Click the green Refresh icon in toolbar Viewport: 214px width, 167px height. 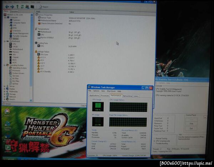click(x=22, y=6)
